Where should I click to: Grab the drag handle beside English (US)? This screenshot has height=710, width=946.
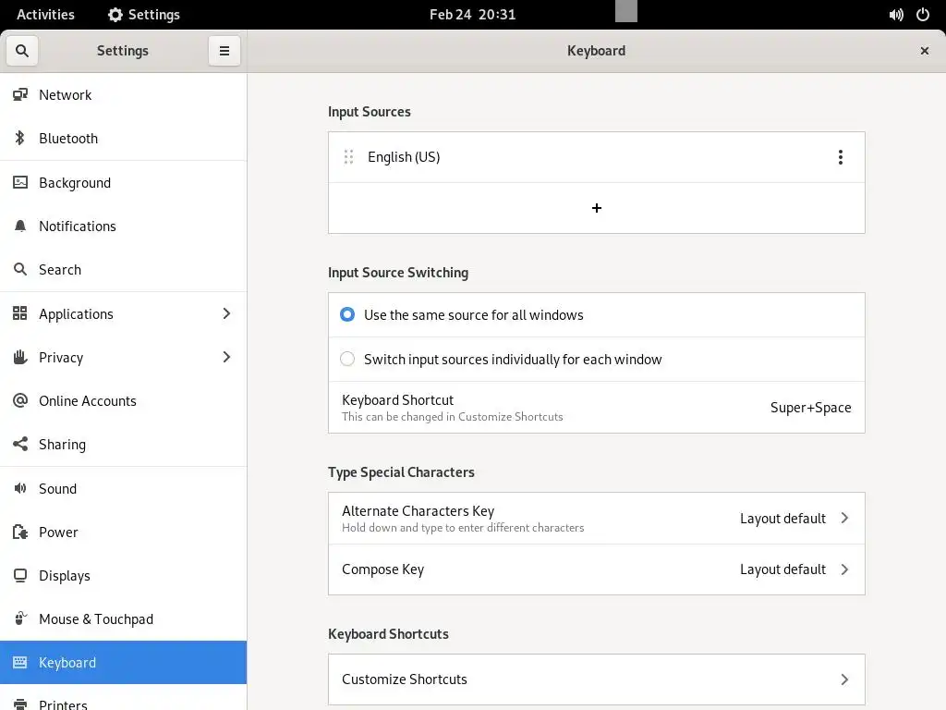click(348, 157)
